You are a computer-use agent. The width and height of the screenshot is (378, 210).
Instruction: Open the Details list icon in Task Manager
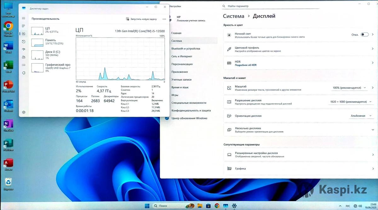(24, 65)
